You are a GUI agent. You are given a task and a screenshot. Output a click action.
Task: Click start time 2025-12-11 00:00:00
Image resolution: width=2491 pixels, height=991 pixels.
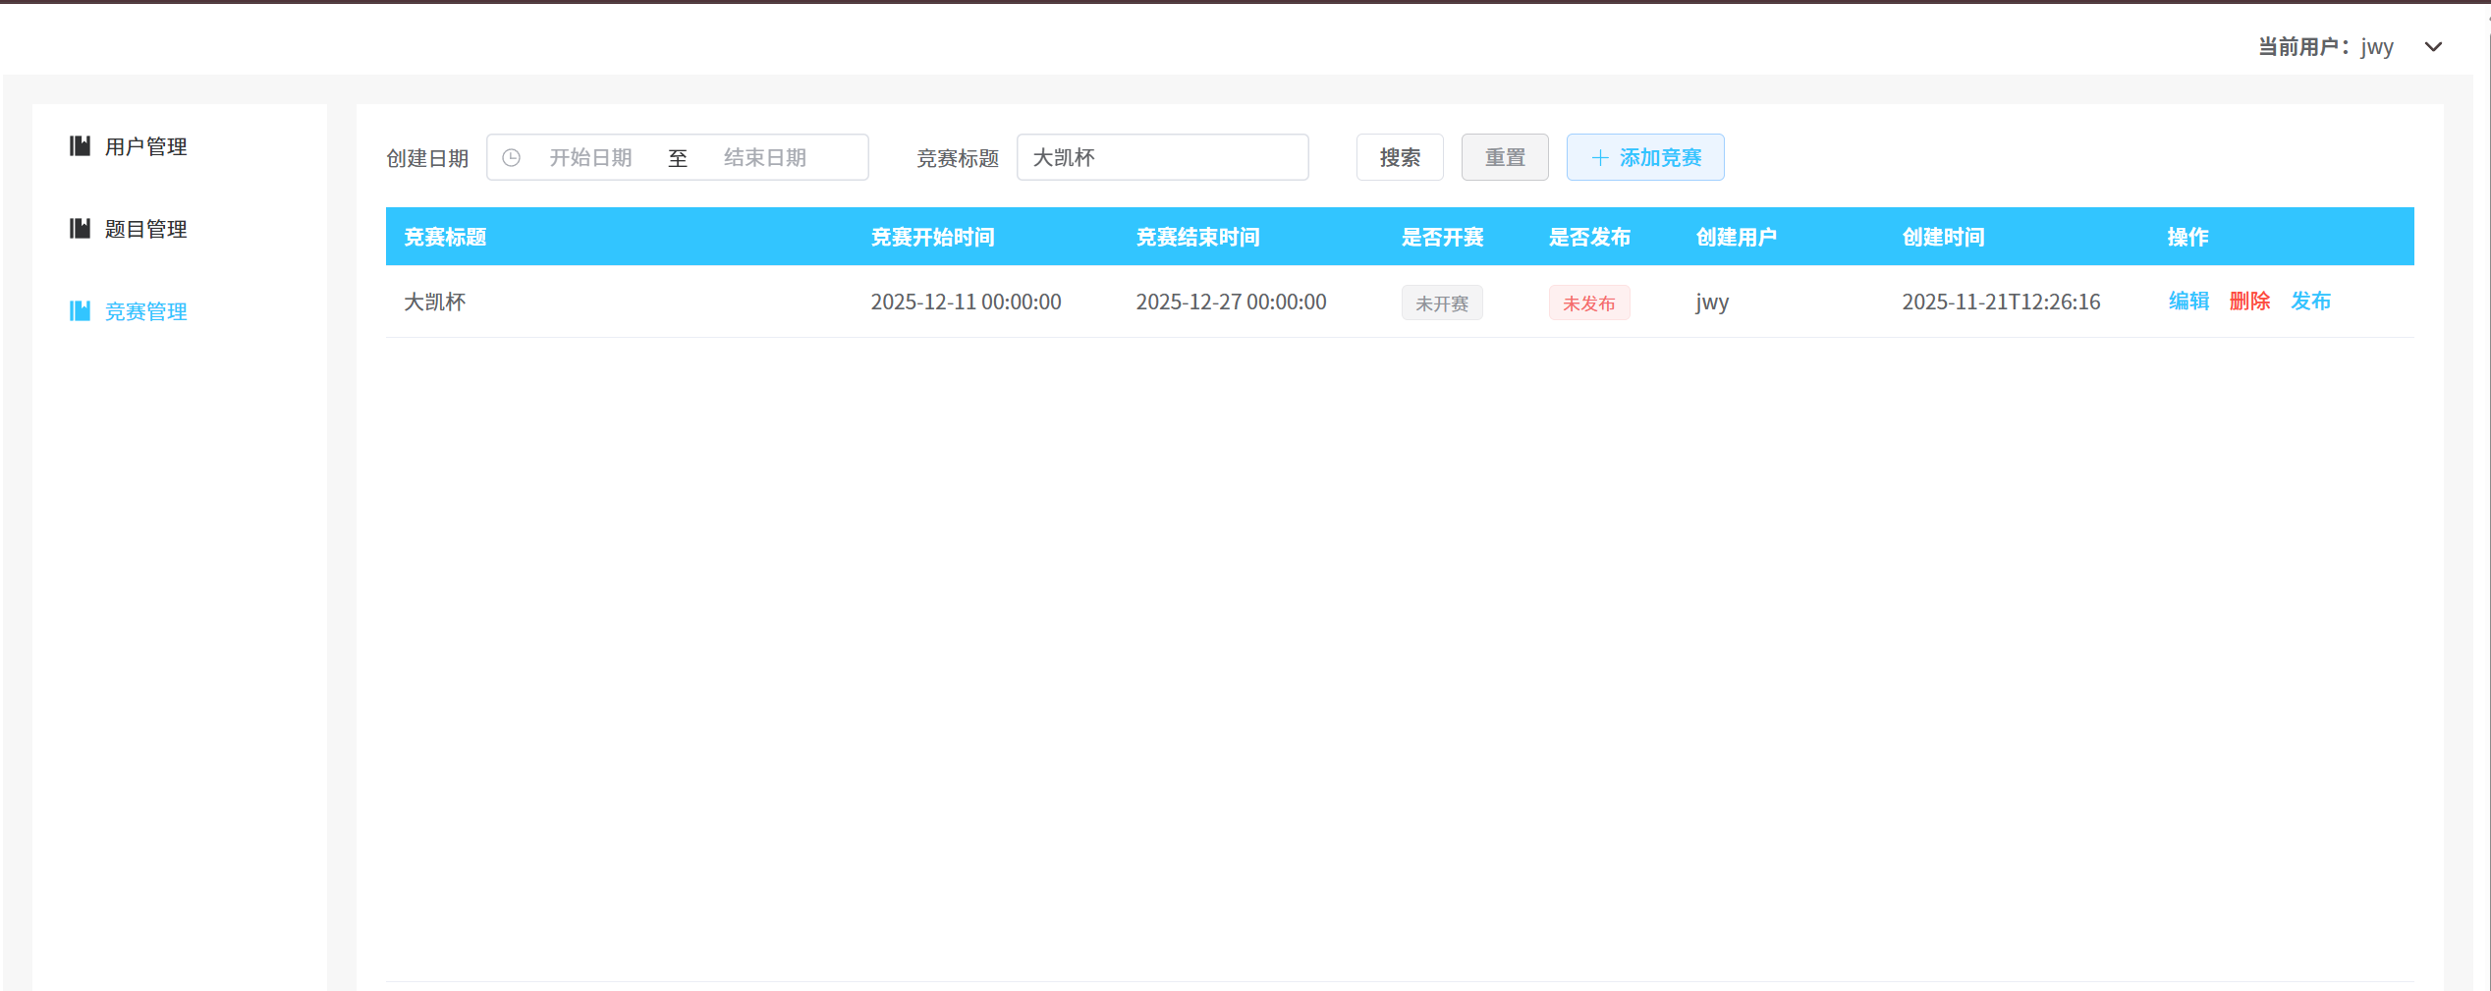pos(966,302)
